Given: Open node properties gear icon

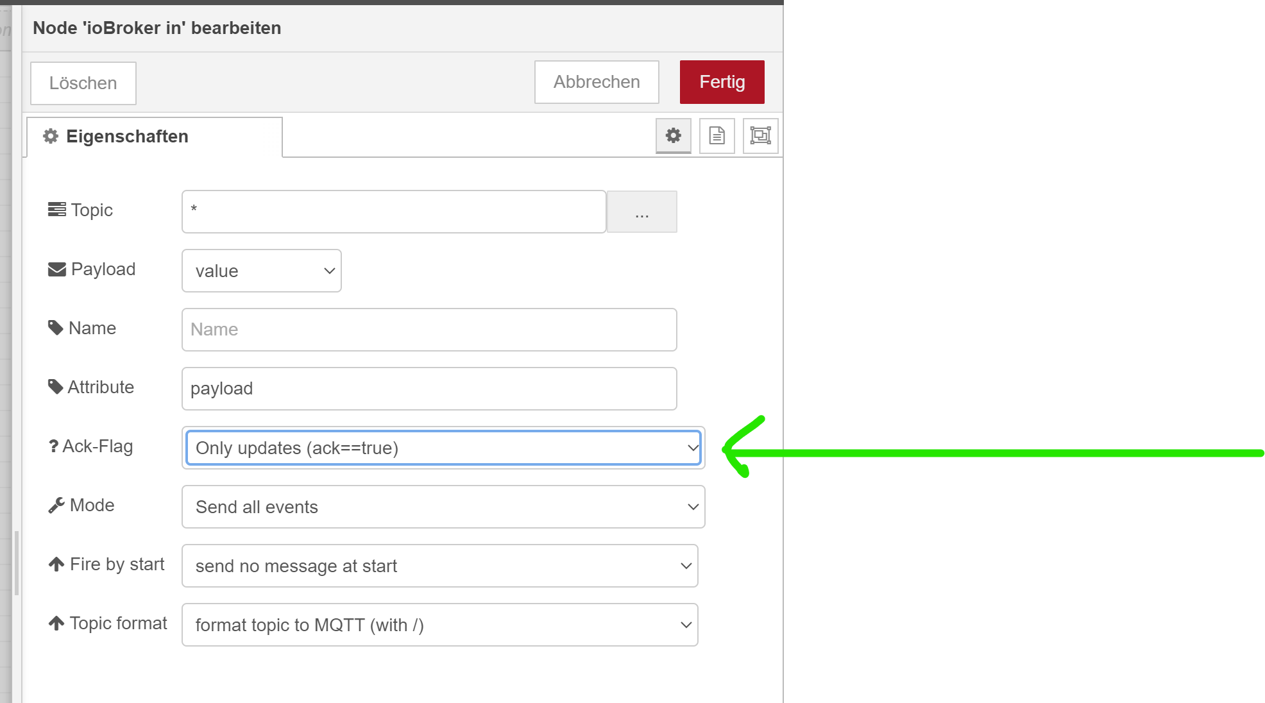Looking at the screenshot, I should pos(673,135).
